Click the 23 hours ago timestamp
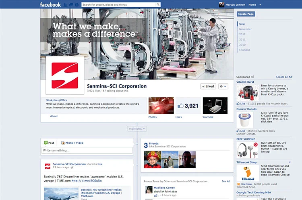 pyautogui.click(x=61, y=167)
